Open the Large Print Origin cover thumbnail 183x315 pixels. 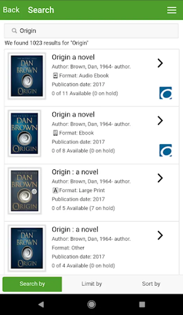pos(24,191)
